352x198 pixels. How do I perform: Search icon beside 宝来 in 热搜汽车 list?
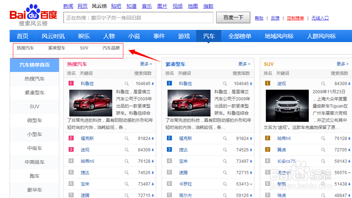coord(127,184)
